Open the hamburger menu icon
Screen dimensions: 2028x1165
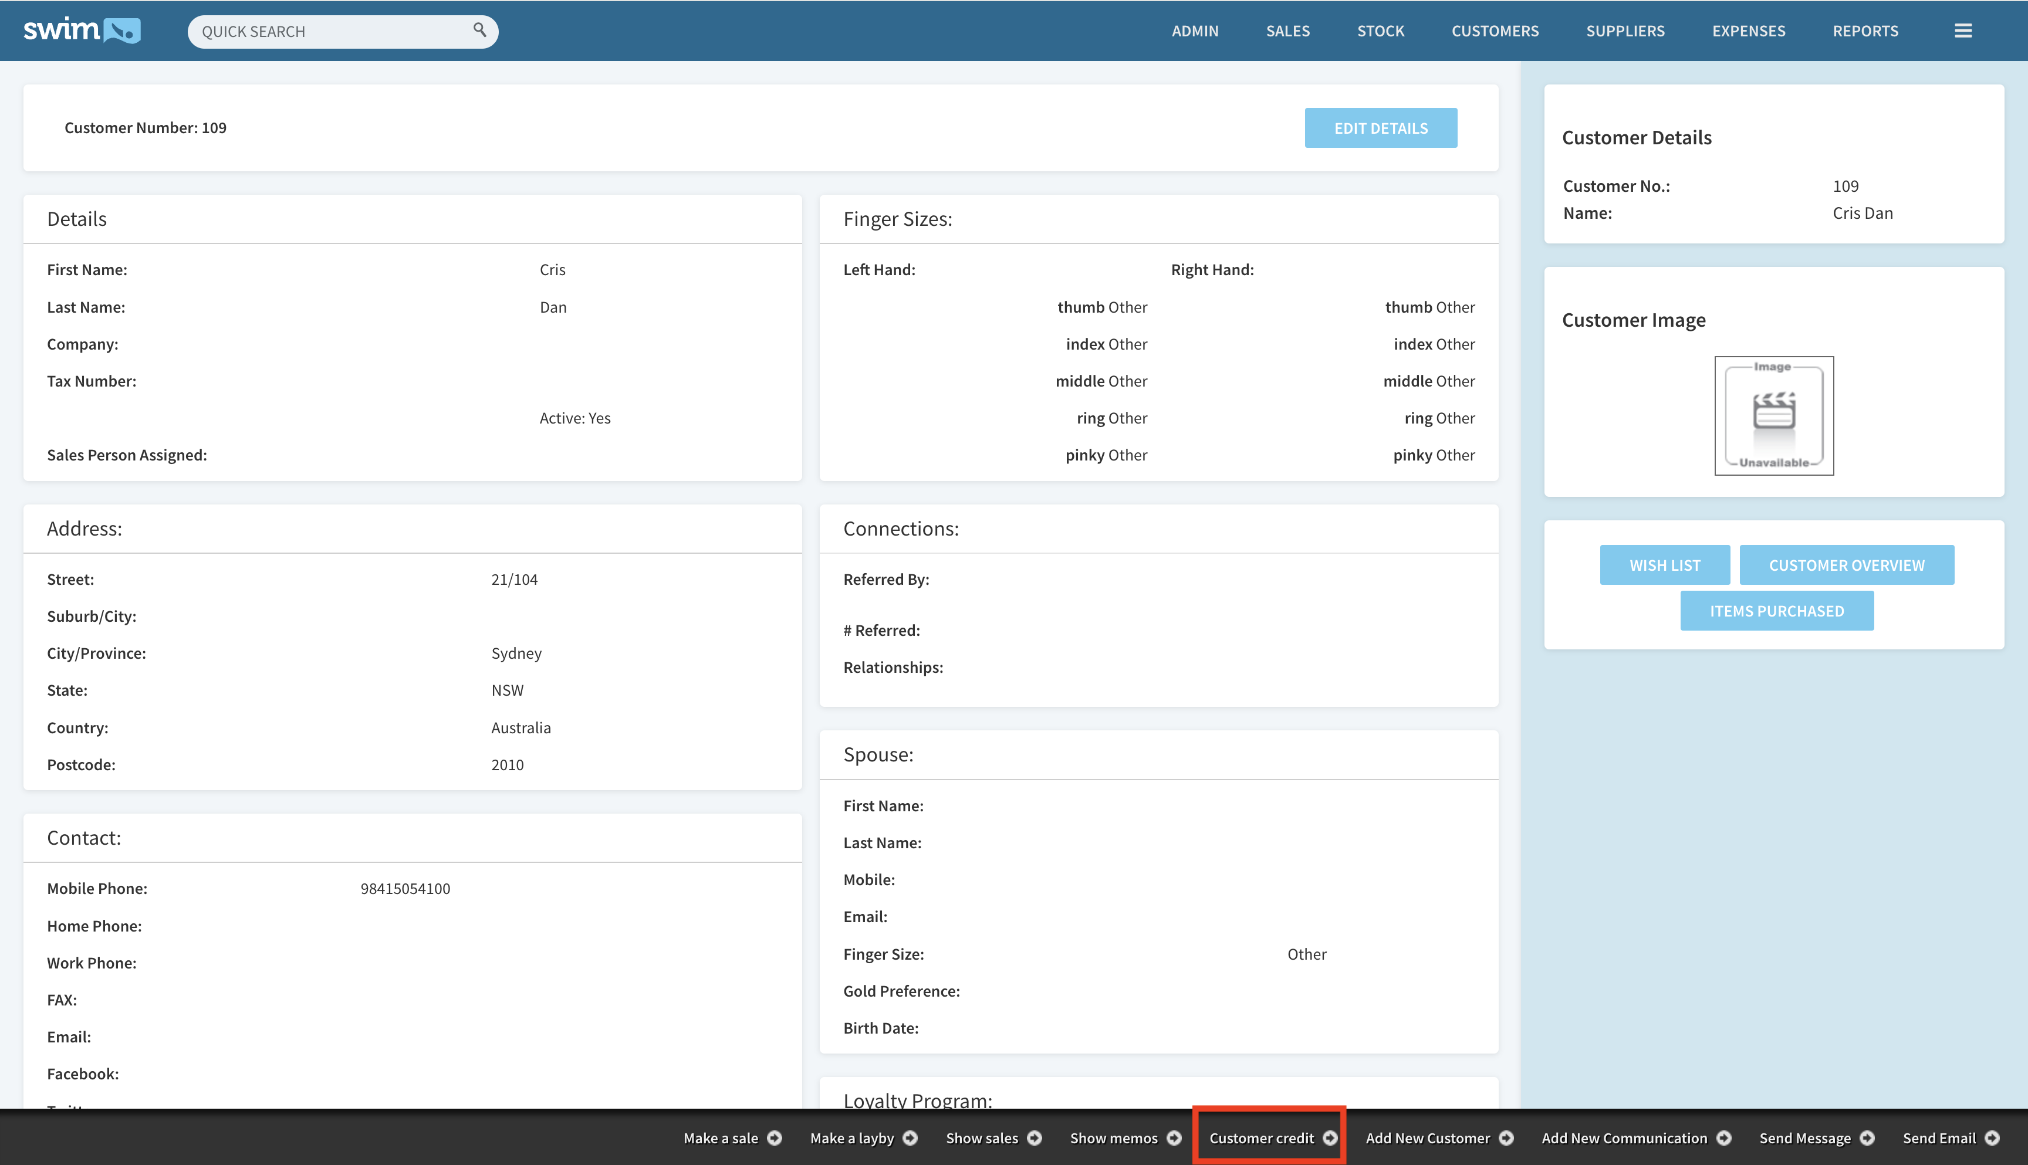(x=1962, y=31)
